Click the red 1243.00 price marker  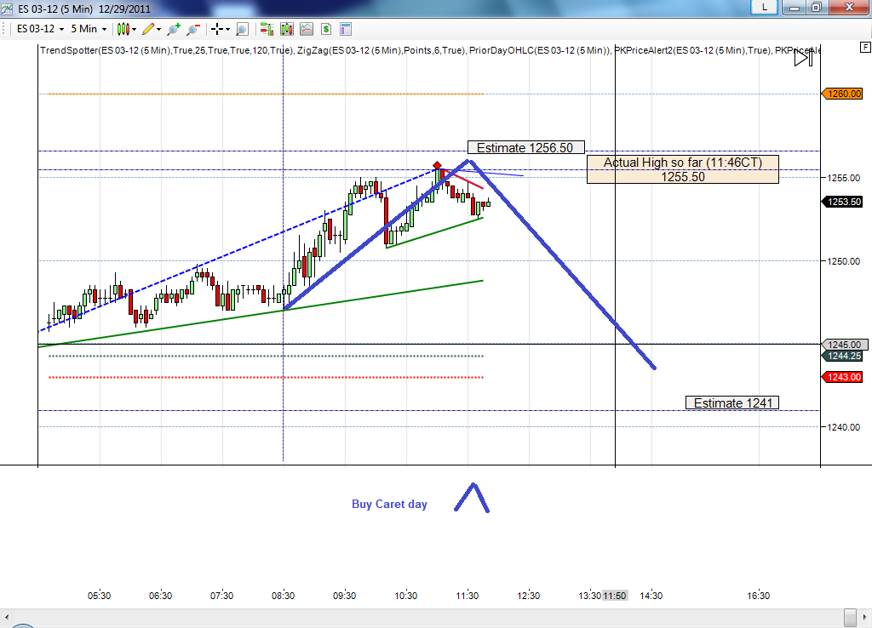point(843,377)
